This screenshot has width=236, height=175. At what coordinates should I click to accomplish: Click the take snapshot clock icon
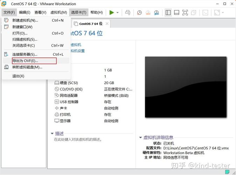(139, 13)
